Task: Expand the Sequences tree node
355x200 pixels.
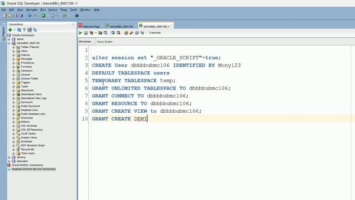Action: click(x=13, y=90)
